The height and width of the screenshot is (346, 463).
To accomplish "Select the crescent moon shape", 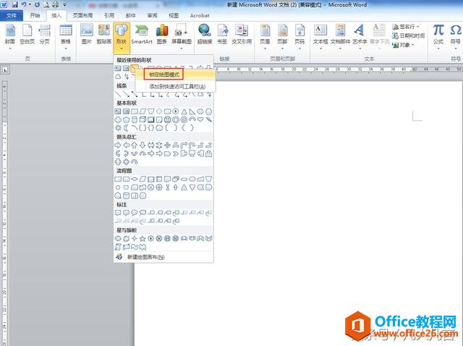I will [x=126, y=128].
